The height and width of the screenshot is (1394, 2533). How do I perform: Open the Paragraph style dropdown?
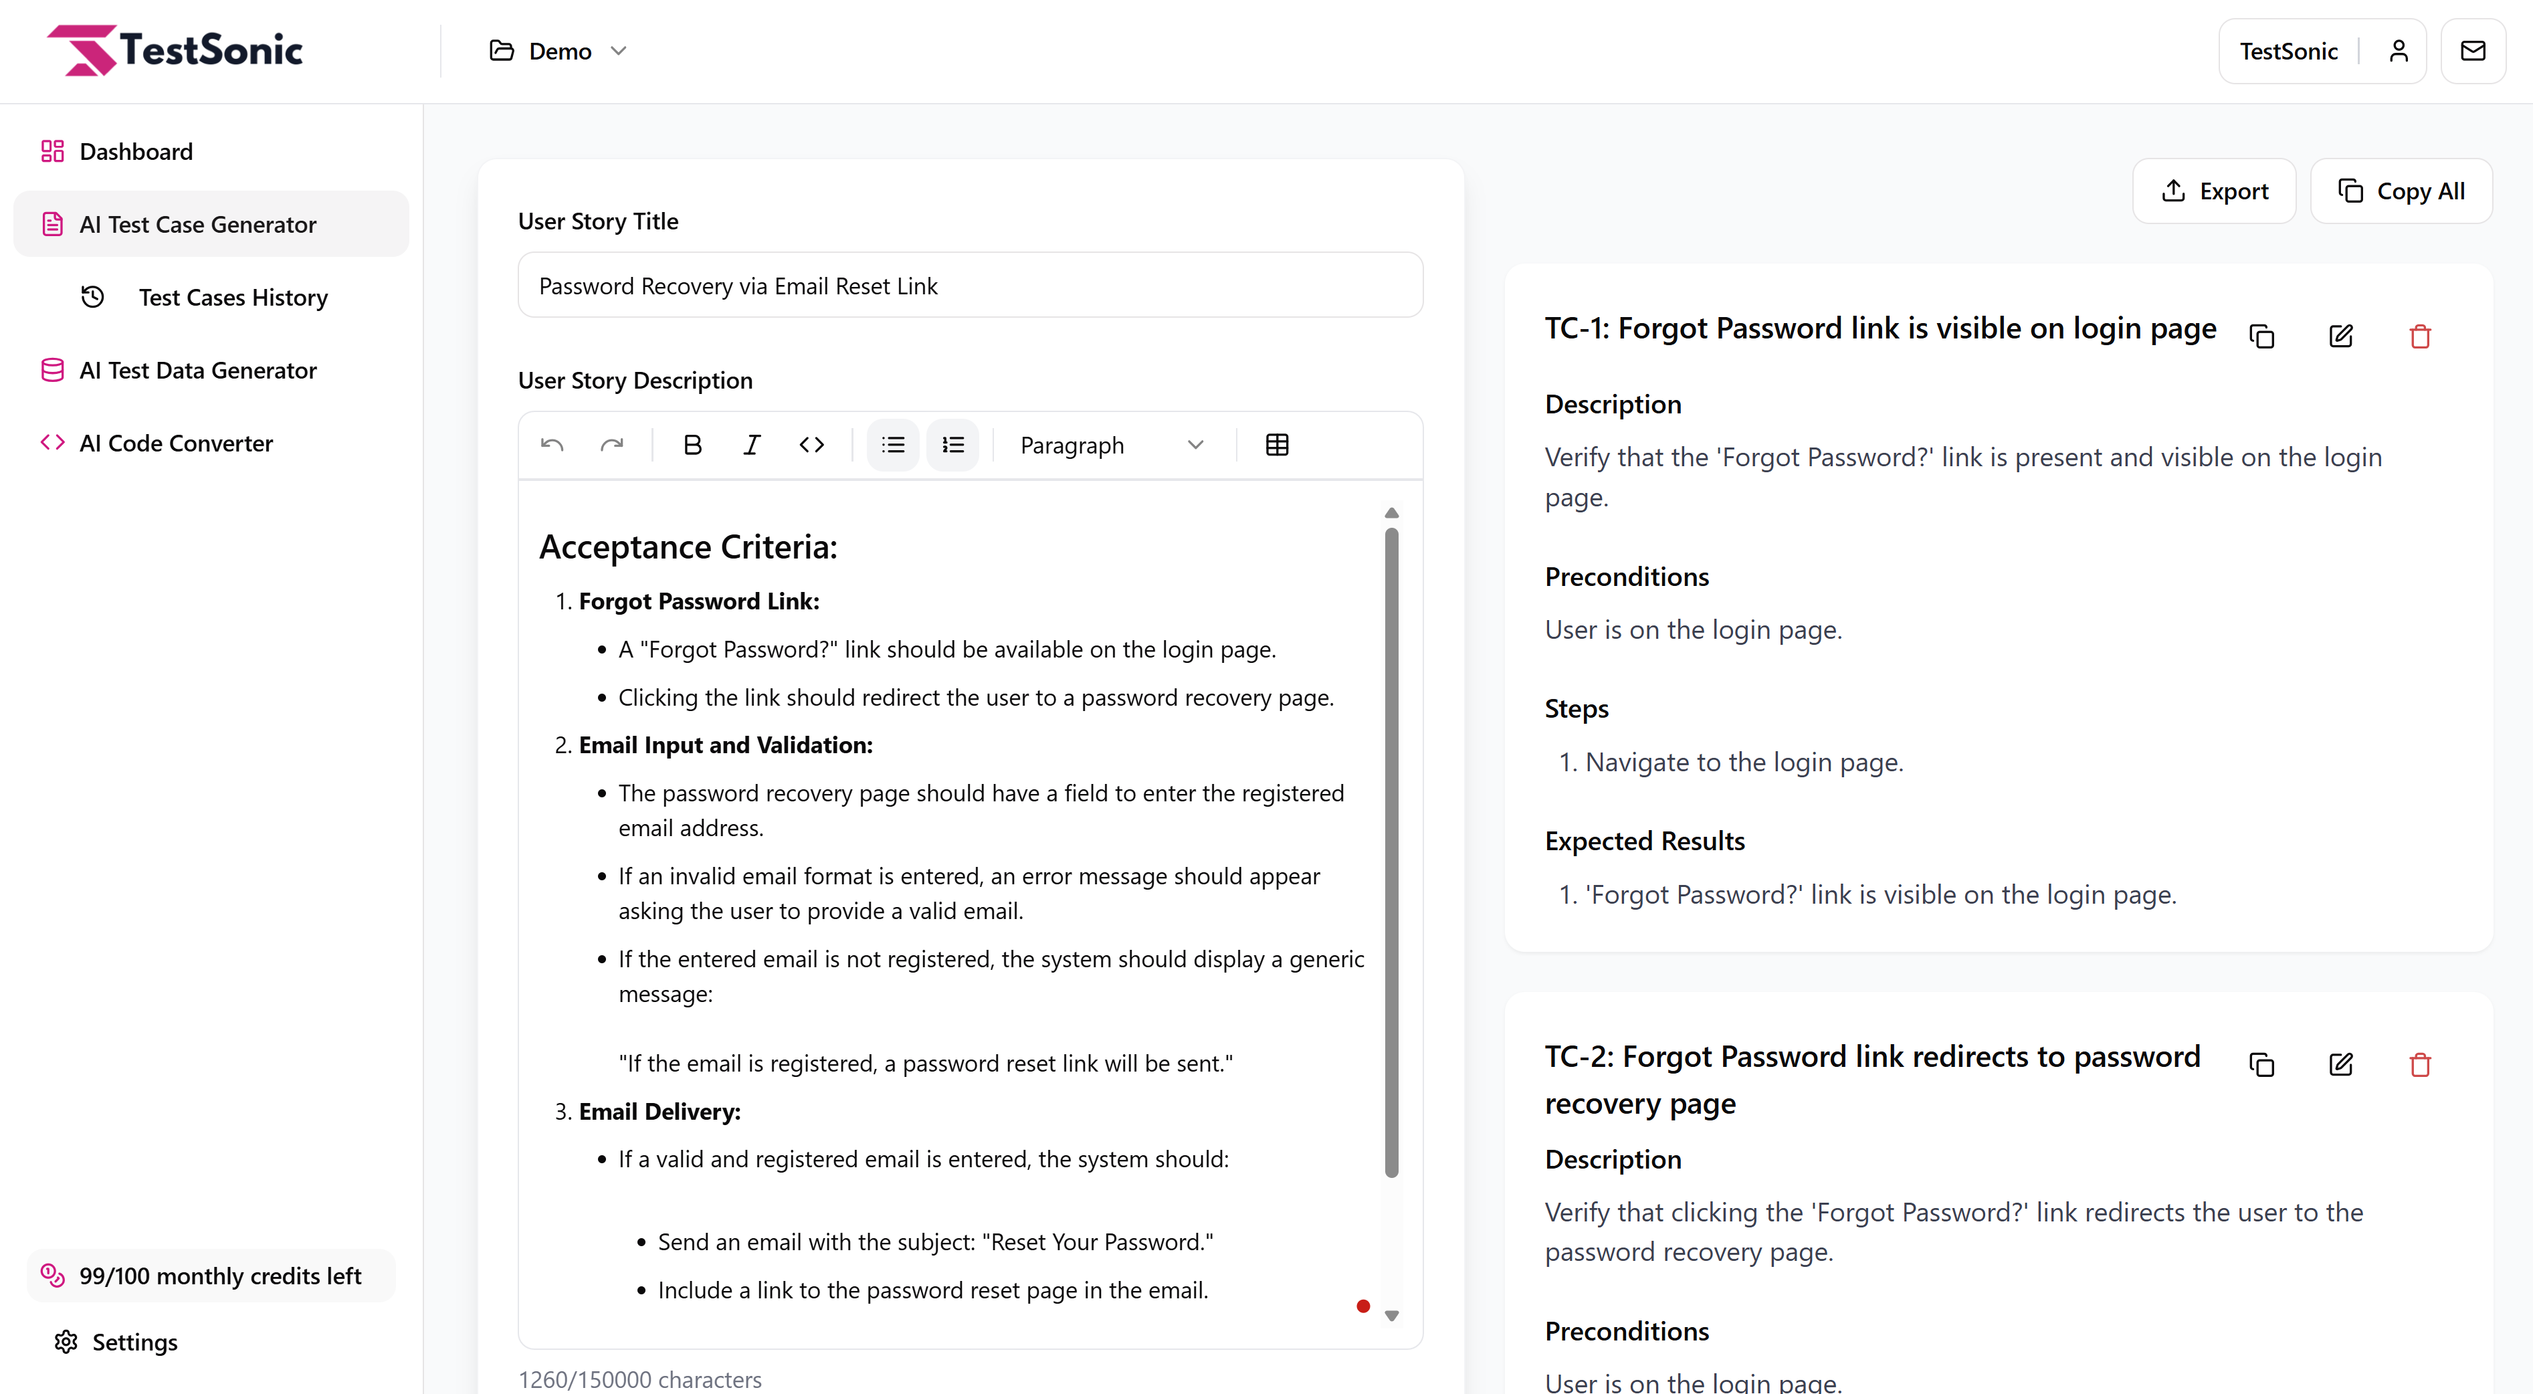(1112, 444)
